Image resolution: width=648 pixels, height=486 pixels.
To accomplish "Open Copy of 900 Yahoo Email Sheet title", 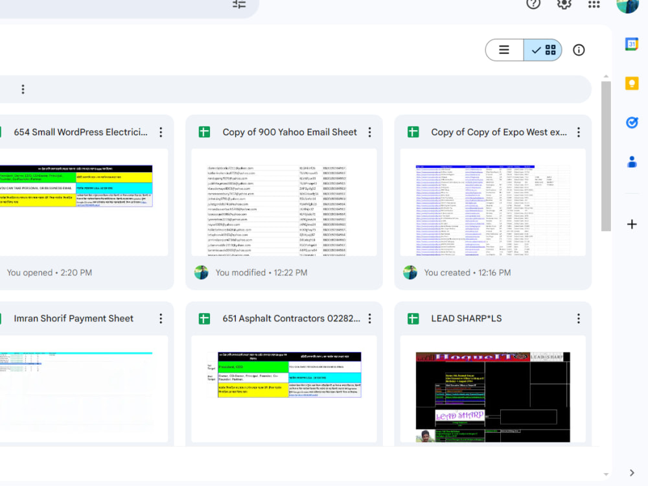I will pos(290,132).
